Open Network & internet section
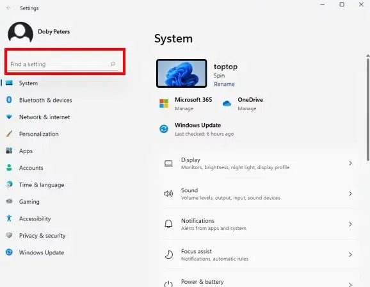370x287 pixels. [x=44, y=117]
